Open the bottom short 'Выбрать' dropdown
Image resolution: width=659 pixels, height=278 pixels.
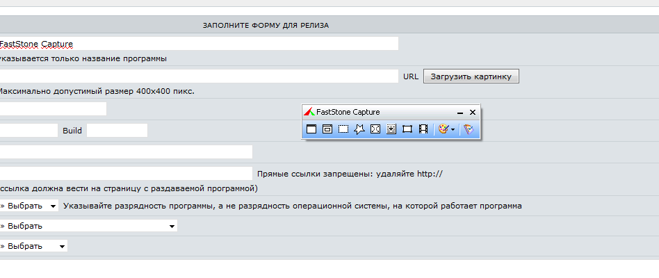tap(32, 246)
